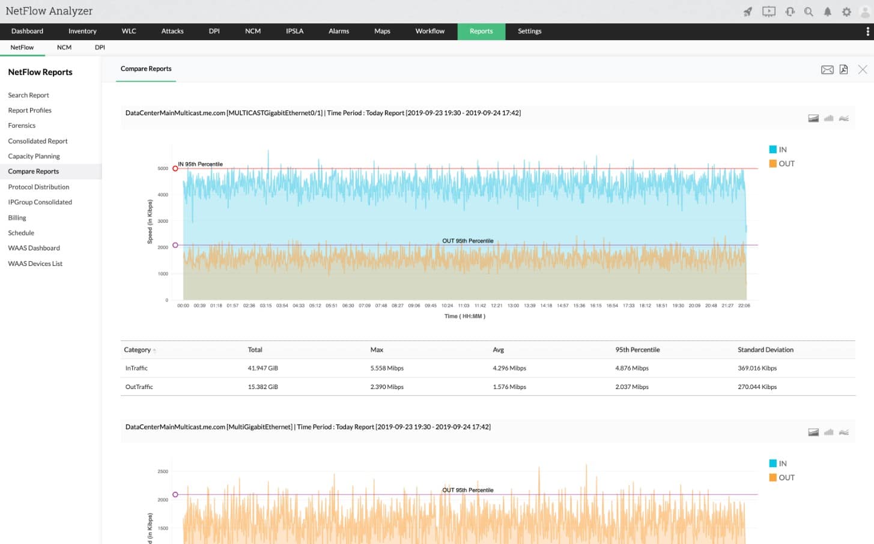Open the Capacity Planning report
The image size is (874, 544).
click(33, 156)
